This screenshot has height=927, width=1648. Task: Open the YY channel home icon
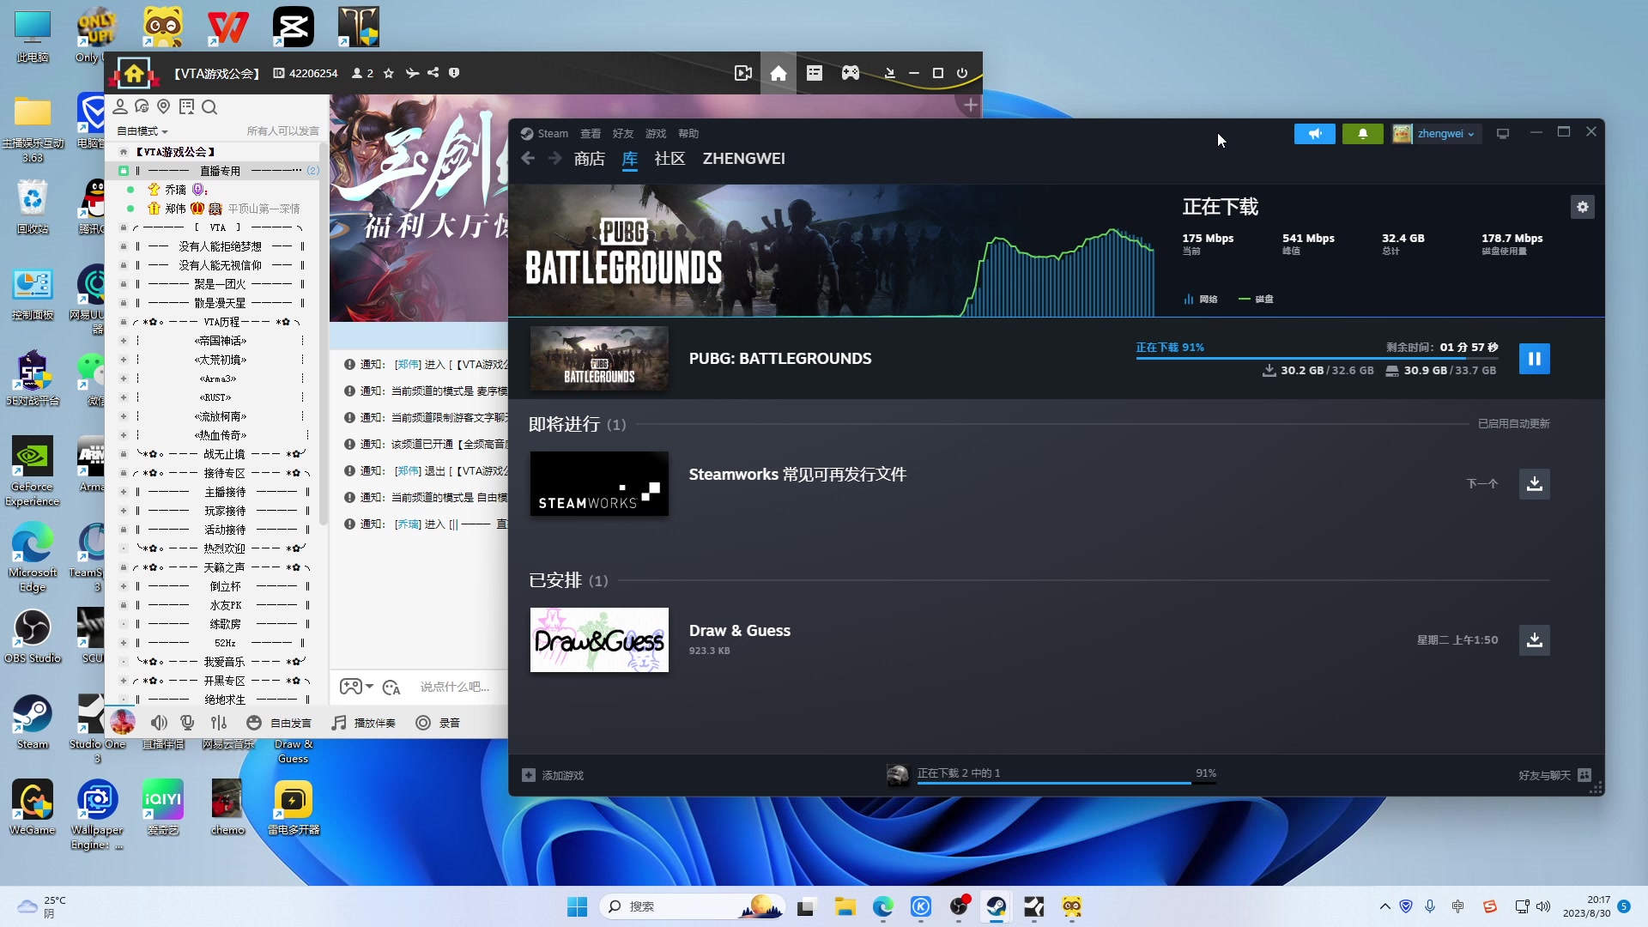(x=778, y=74)
